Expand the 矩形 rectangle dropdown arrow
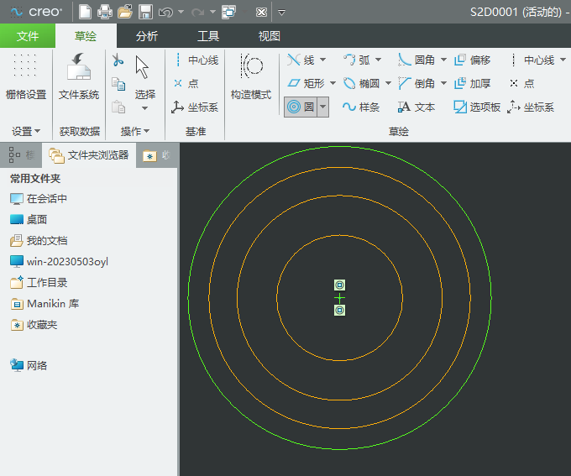The image size is (571, 476). 333,84
